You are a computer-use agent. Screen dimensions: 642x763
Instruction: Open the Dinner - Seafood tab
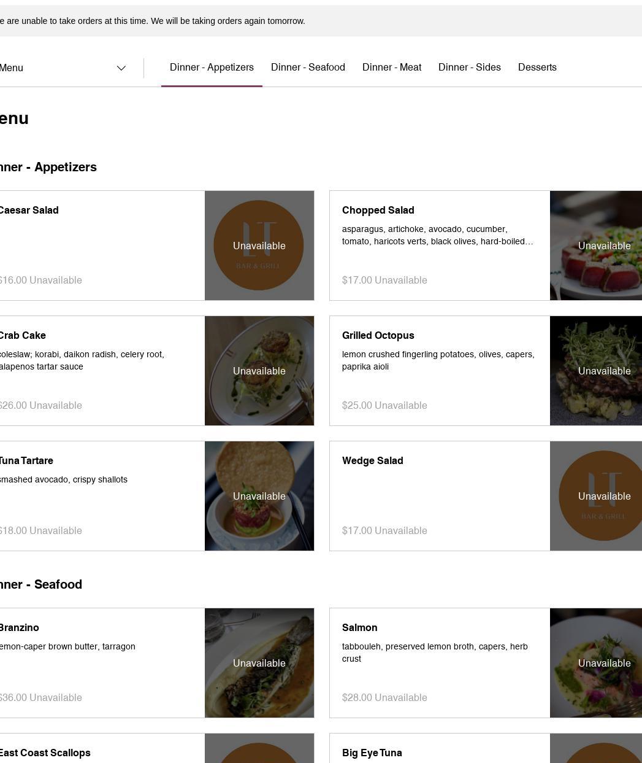pos(308,68)
